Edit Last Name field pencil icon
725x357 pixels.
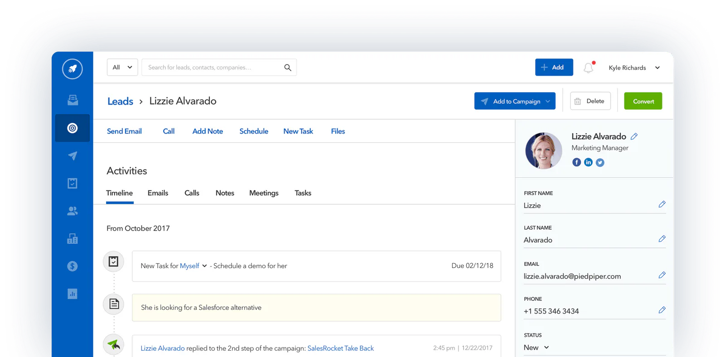click(x=662, y=239)
